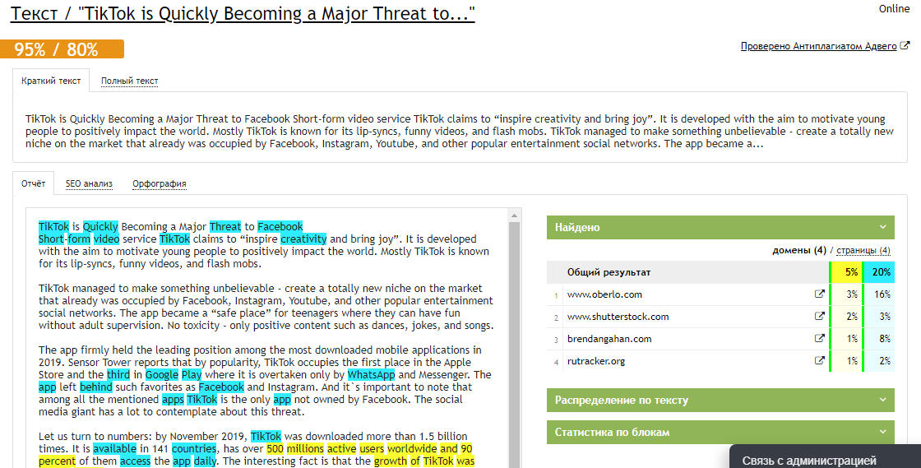The image size is (921, 468).
Task: Click www.shutterstock.com domain entry
Action: pos(618,317)
